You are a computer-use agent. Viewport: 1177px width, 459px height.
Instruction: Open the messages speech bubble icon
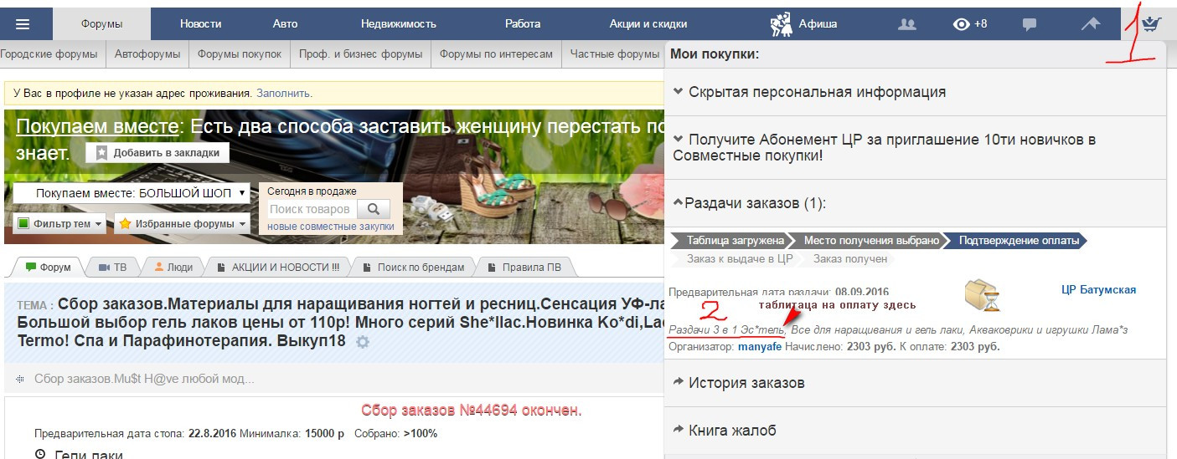coord(1030,24)
